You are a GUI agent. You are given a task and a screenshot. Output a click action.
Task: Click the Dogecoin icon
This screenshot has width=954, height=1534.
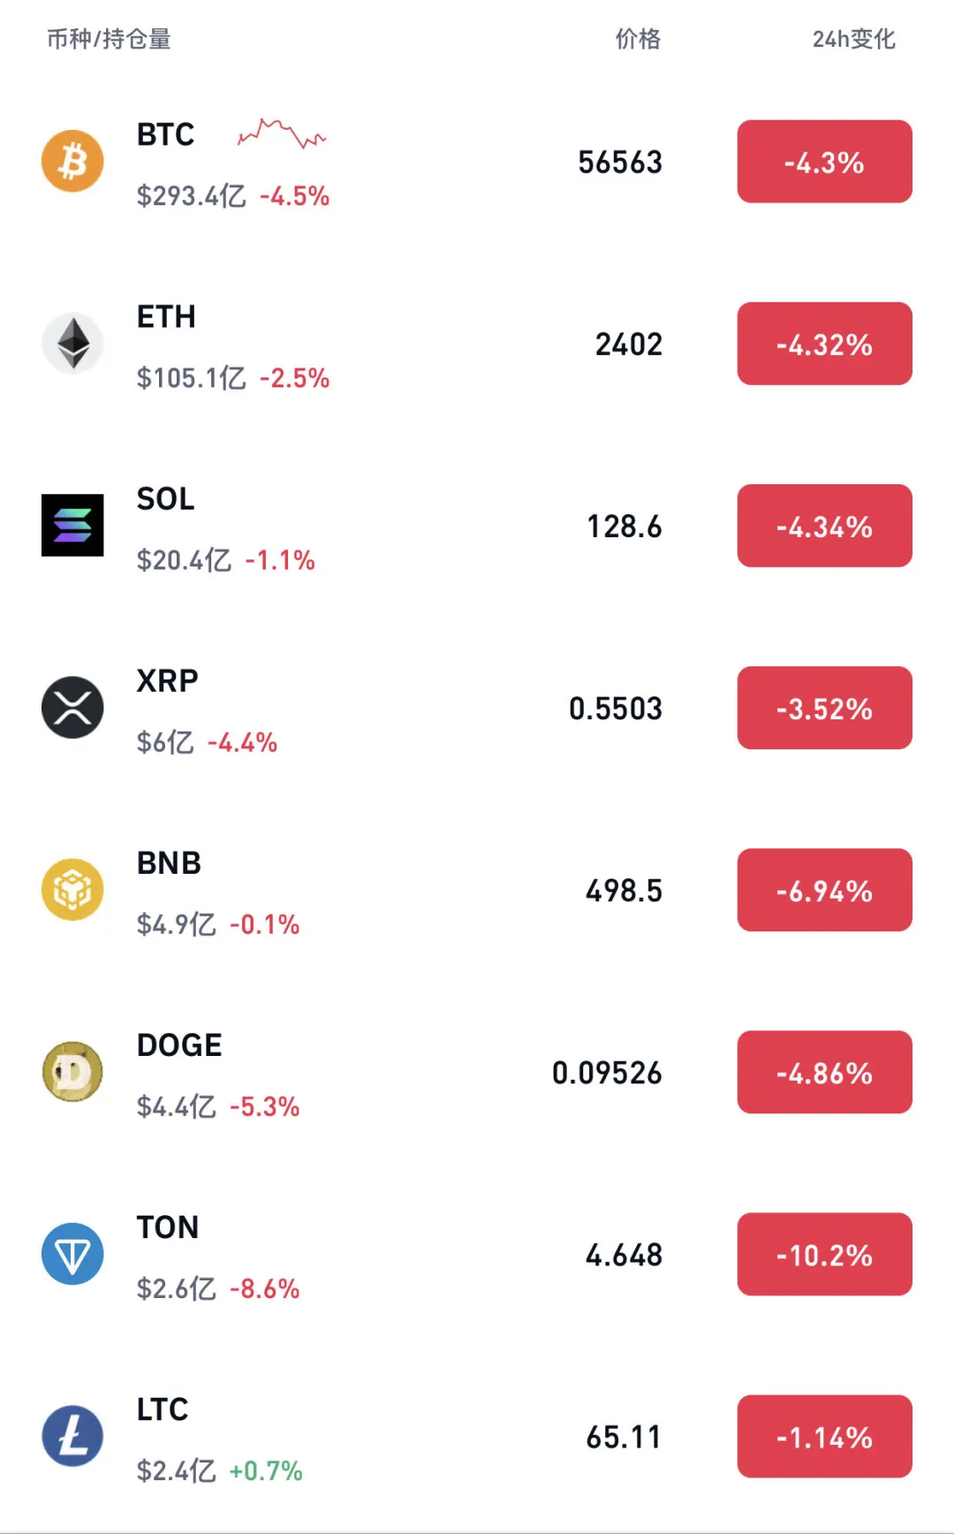click(72, 1072)
